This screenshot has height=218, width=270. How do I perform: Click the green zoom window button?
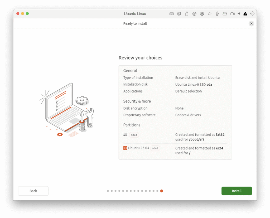[27, 14]
